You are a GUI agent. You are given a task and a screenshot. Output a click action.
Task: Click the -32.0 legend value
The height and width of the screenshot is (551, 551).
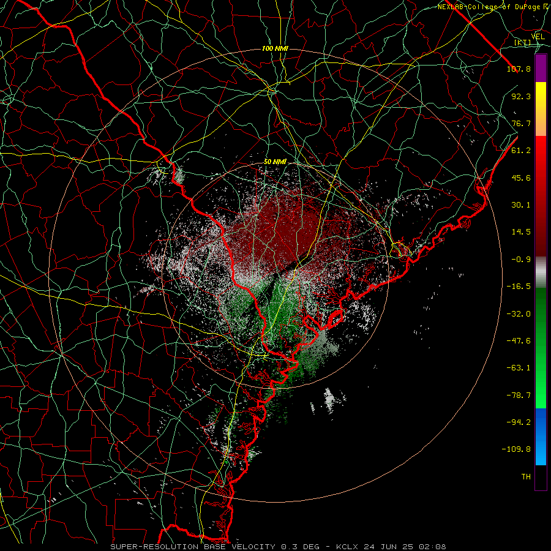click(519, 314)
